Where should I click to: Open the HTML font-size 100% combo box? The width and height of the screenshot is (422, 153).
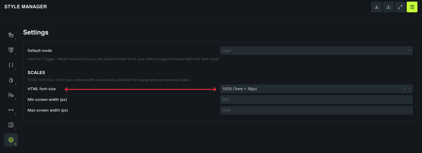309,89
